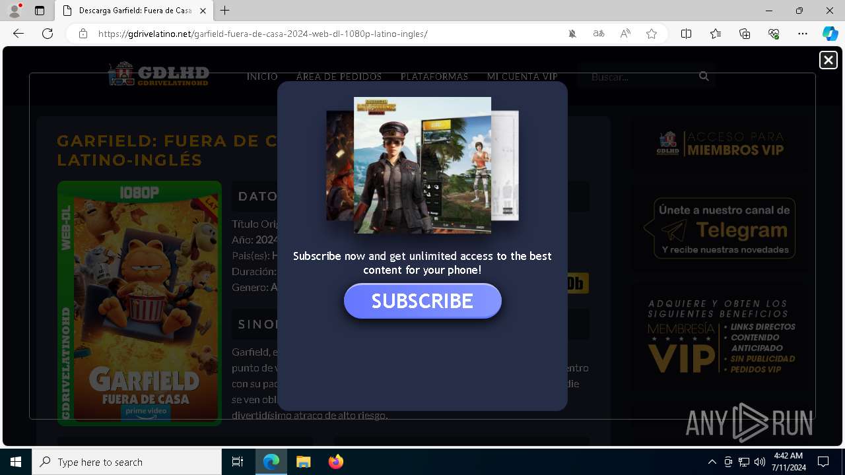Open the clock and calendar

coord(790,462)
